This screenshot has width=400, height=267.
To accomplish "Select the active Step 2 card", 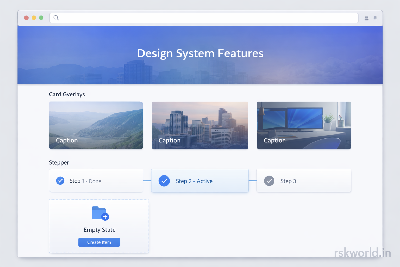I will click(x=200, y=180).
